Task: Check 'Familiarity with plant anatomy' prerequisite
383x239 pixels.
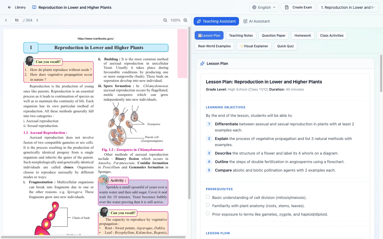Action: click(208, 205)
